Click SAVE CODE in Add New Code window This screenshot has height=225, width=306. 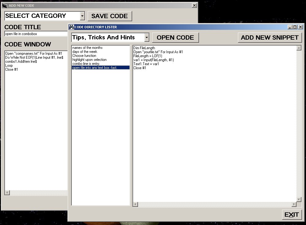[x=110, y=16]
